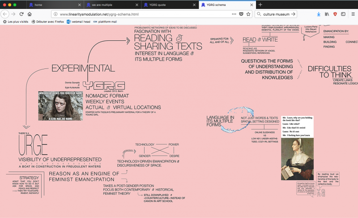The height and width of the screenshot is (218, 358).
Task: Go forward using the forward arrow
Action: (13, 14)
